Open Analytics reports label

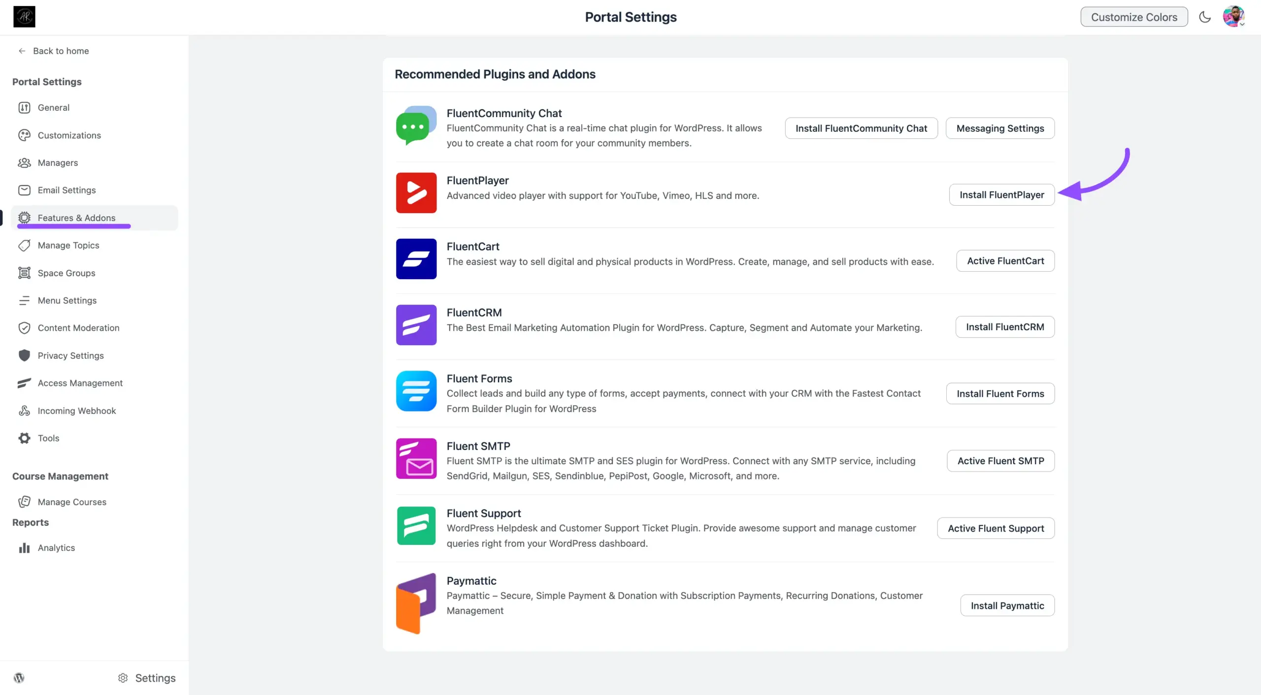(x=56, y=548)
